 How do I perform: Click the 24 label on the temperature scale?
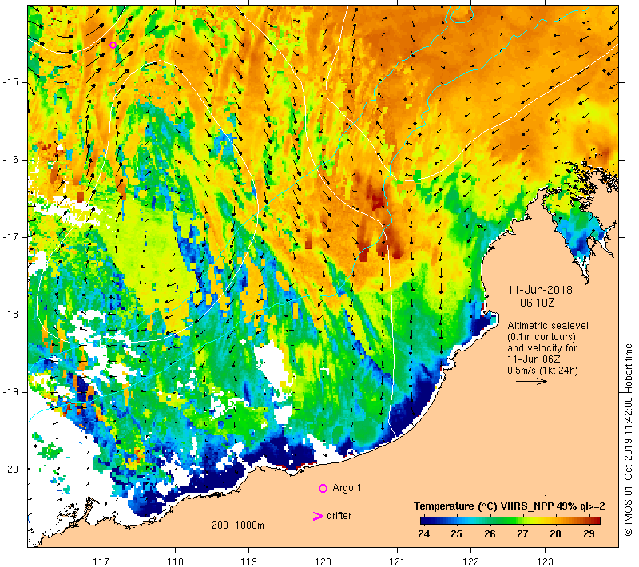[424, 533]
